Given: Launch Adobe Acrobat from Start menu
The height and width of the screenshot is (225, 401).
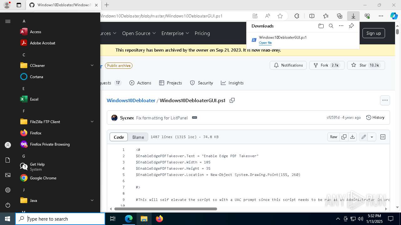Looking at the screenshot, I should tap(58, 43).
